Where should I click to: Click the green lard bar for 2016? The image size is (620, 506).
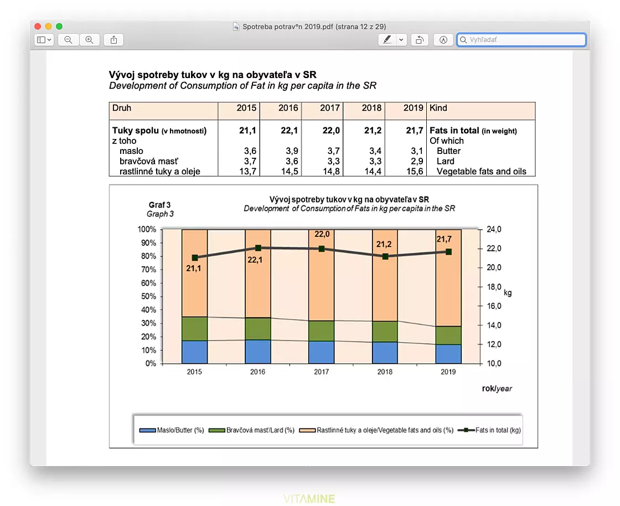tap(258, 329)
